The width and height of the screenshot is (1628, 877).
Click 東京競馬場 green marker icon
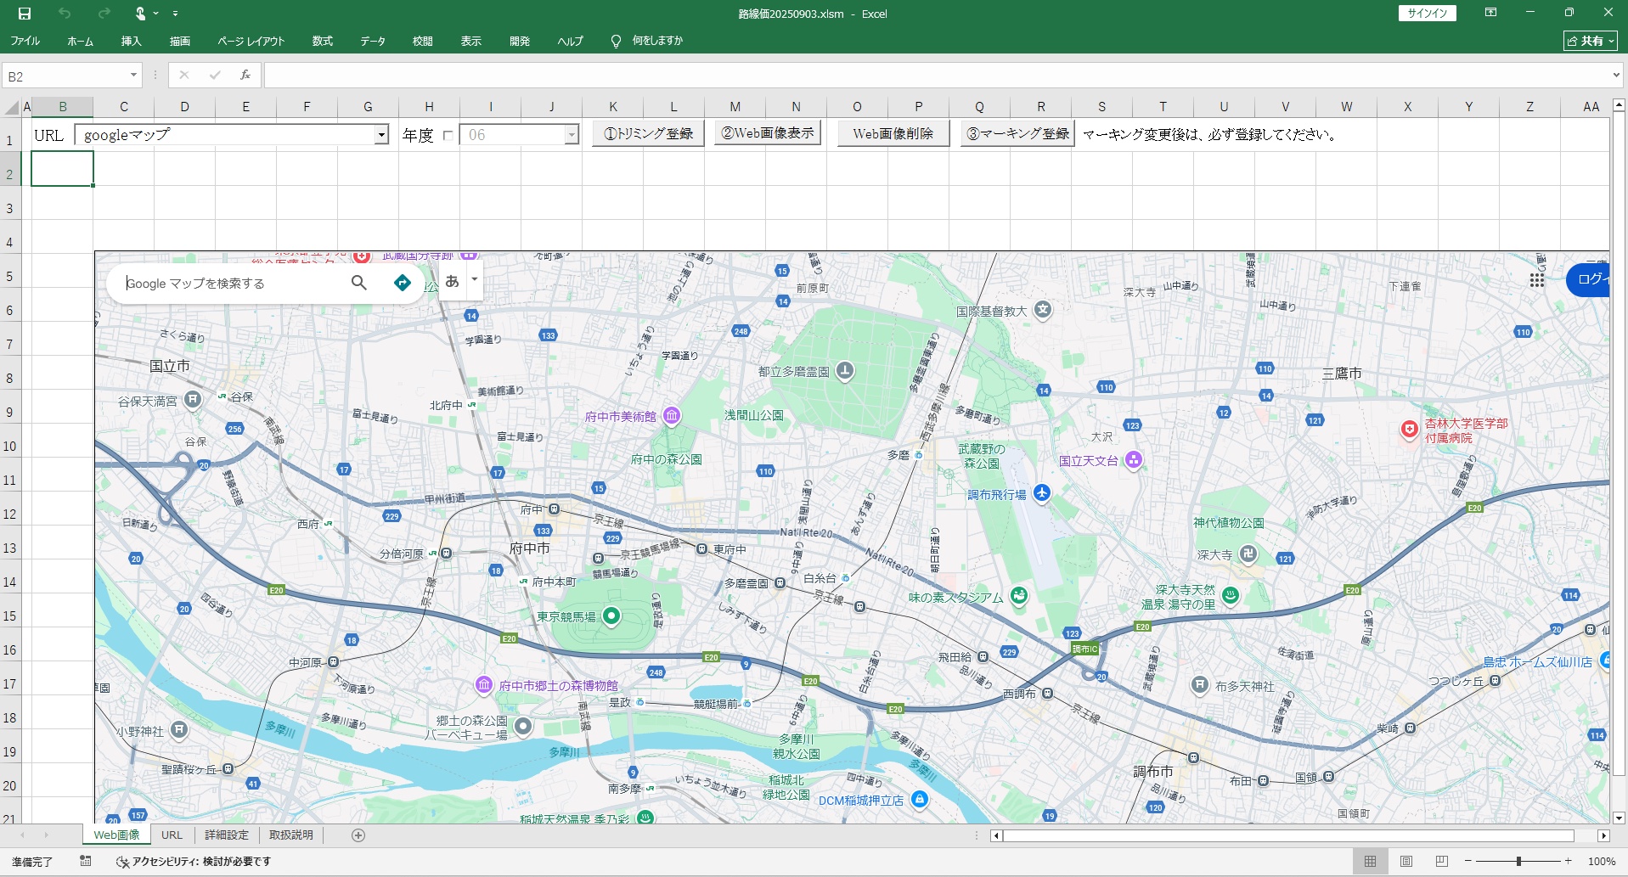tap(611, 616)
